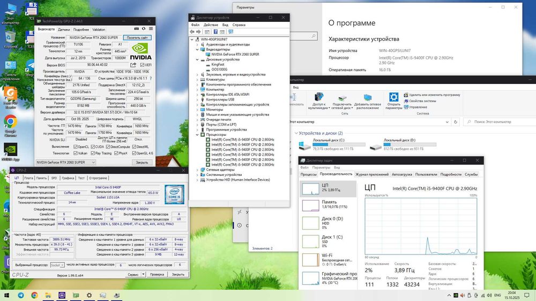
Task: Open Settings gear in taskbar
Action: [x=89, y=295]
